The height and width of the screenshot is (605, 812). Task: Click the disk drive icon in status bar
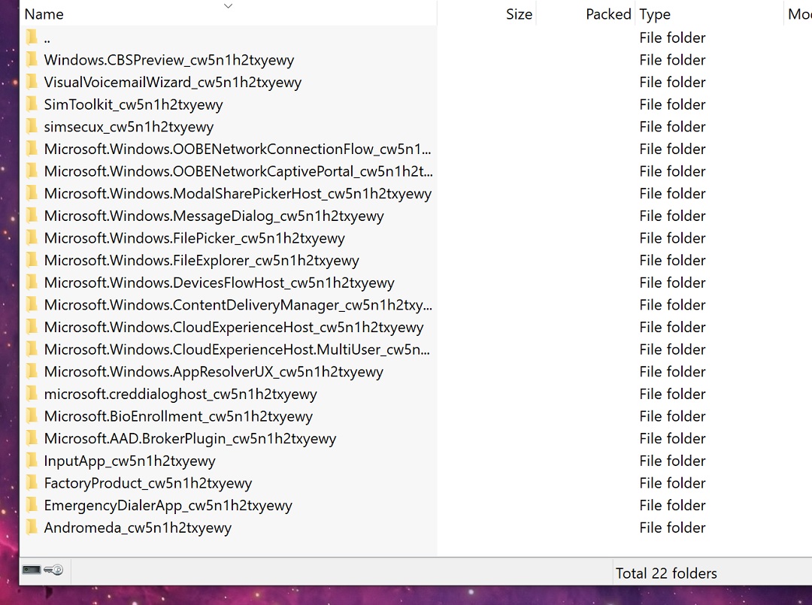[31, 570]
